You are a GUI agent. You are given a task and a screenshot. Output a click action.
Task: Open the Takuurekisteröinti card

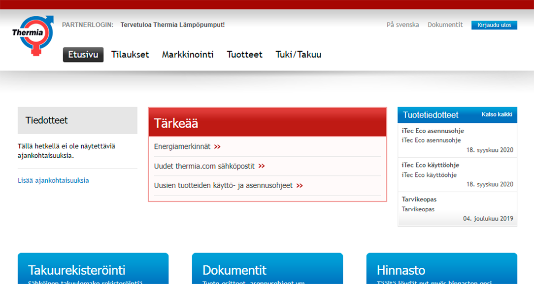tap(93, 268)
